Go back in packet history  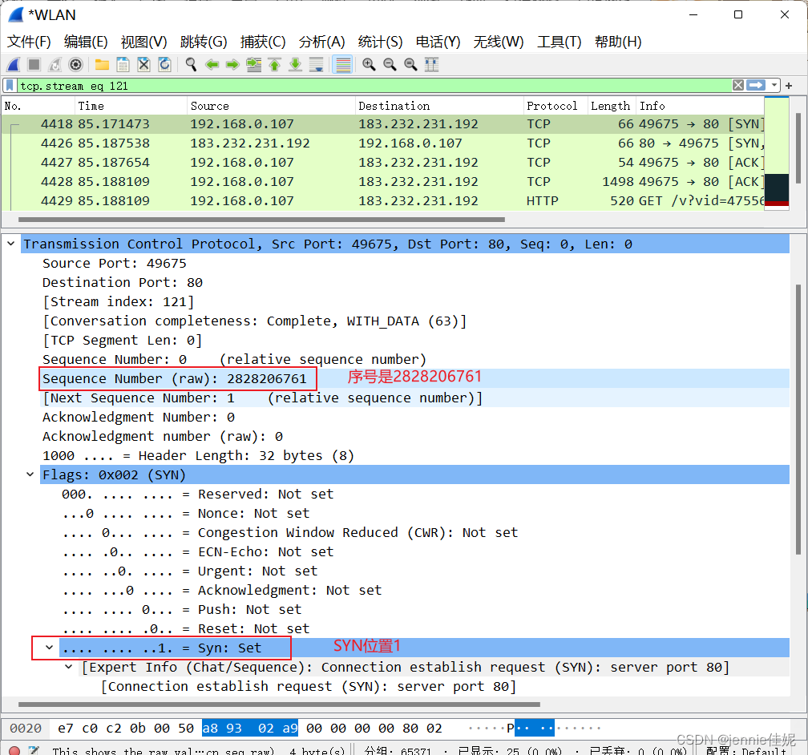coord(212,64)
